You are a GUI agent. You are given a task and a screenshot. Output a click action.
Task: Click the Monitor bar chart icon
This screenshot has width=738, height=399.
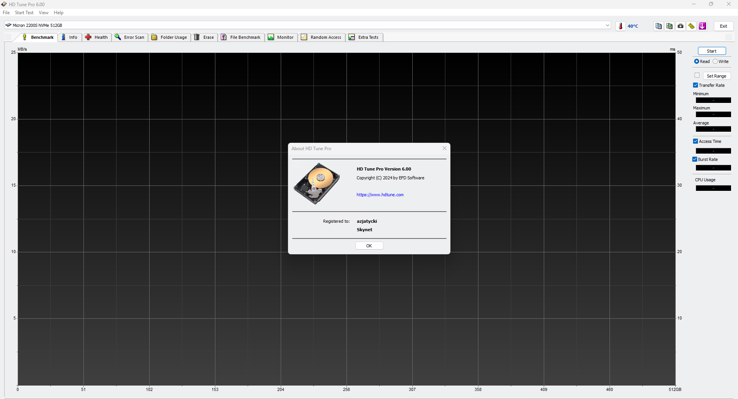point(271,37)
